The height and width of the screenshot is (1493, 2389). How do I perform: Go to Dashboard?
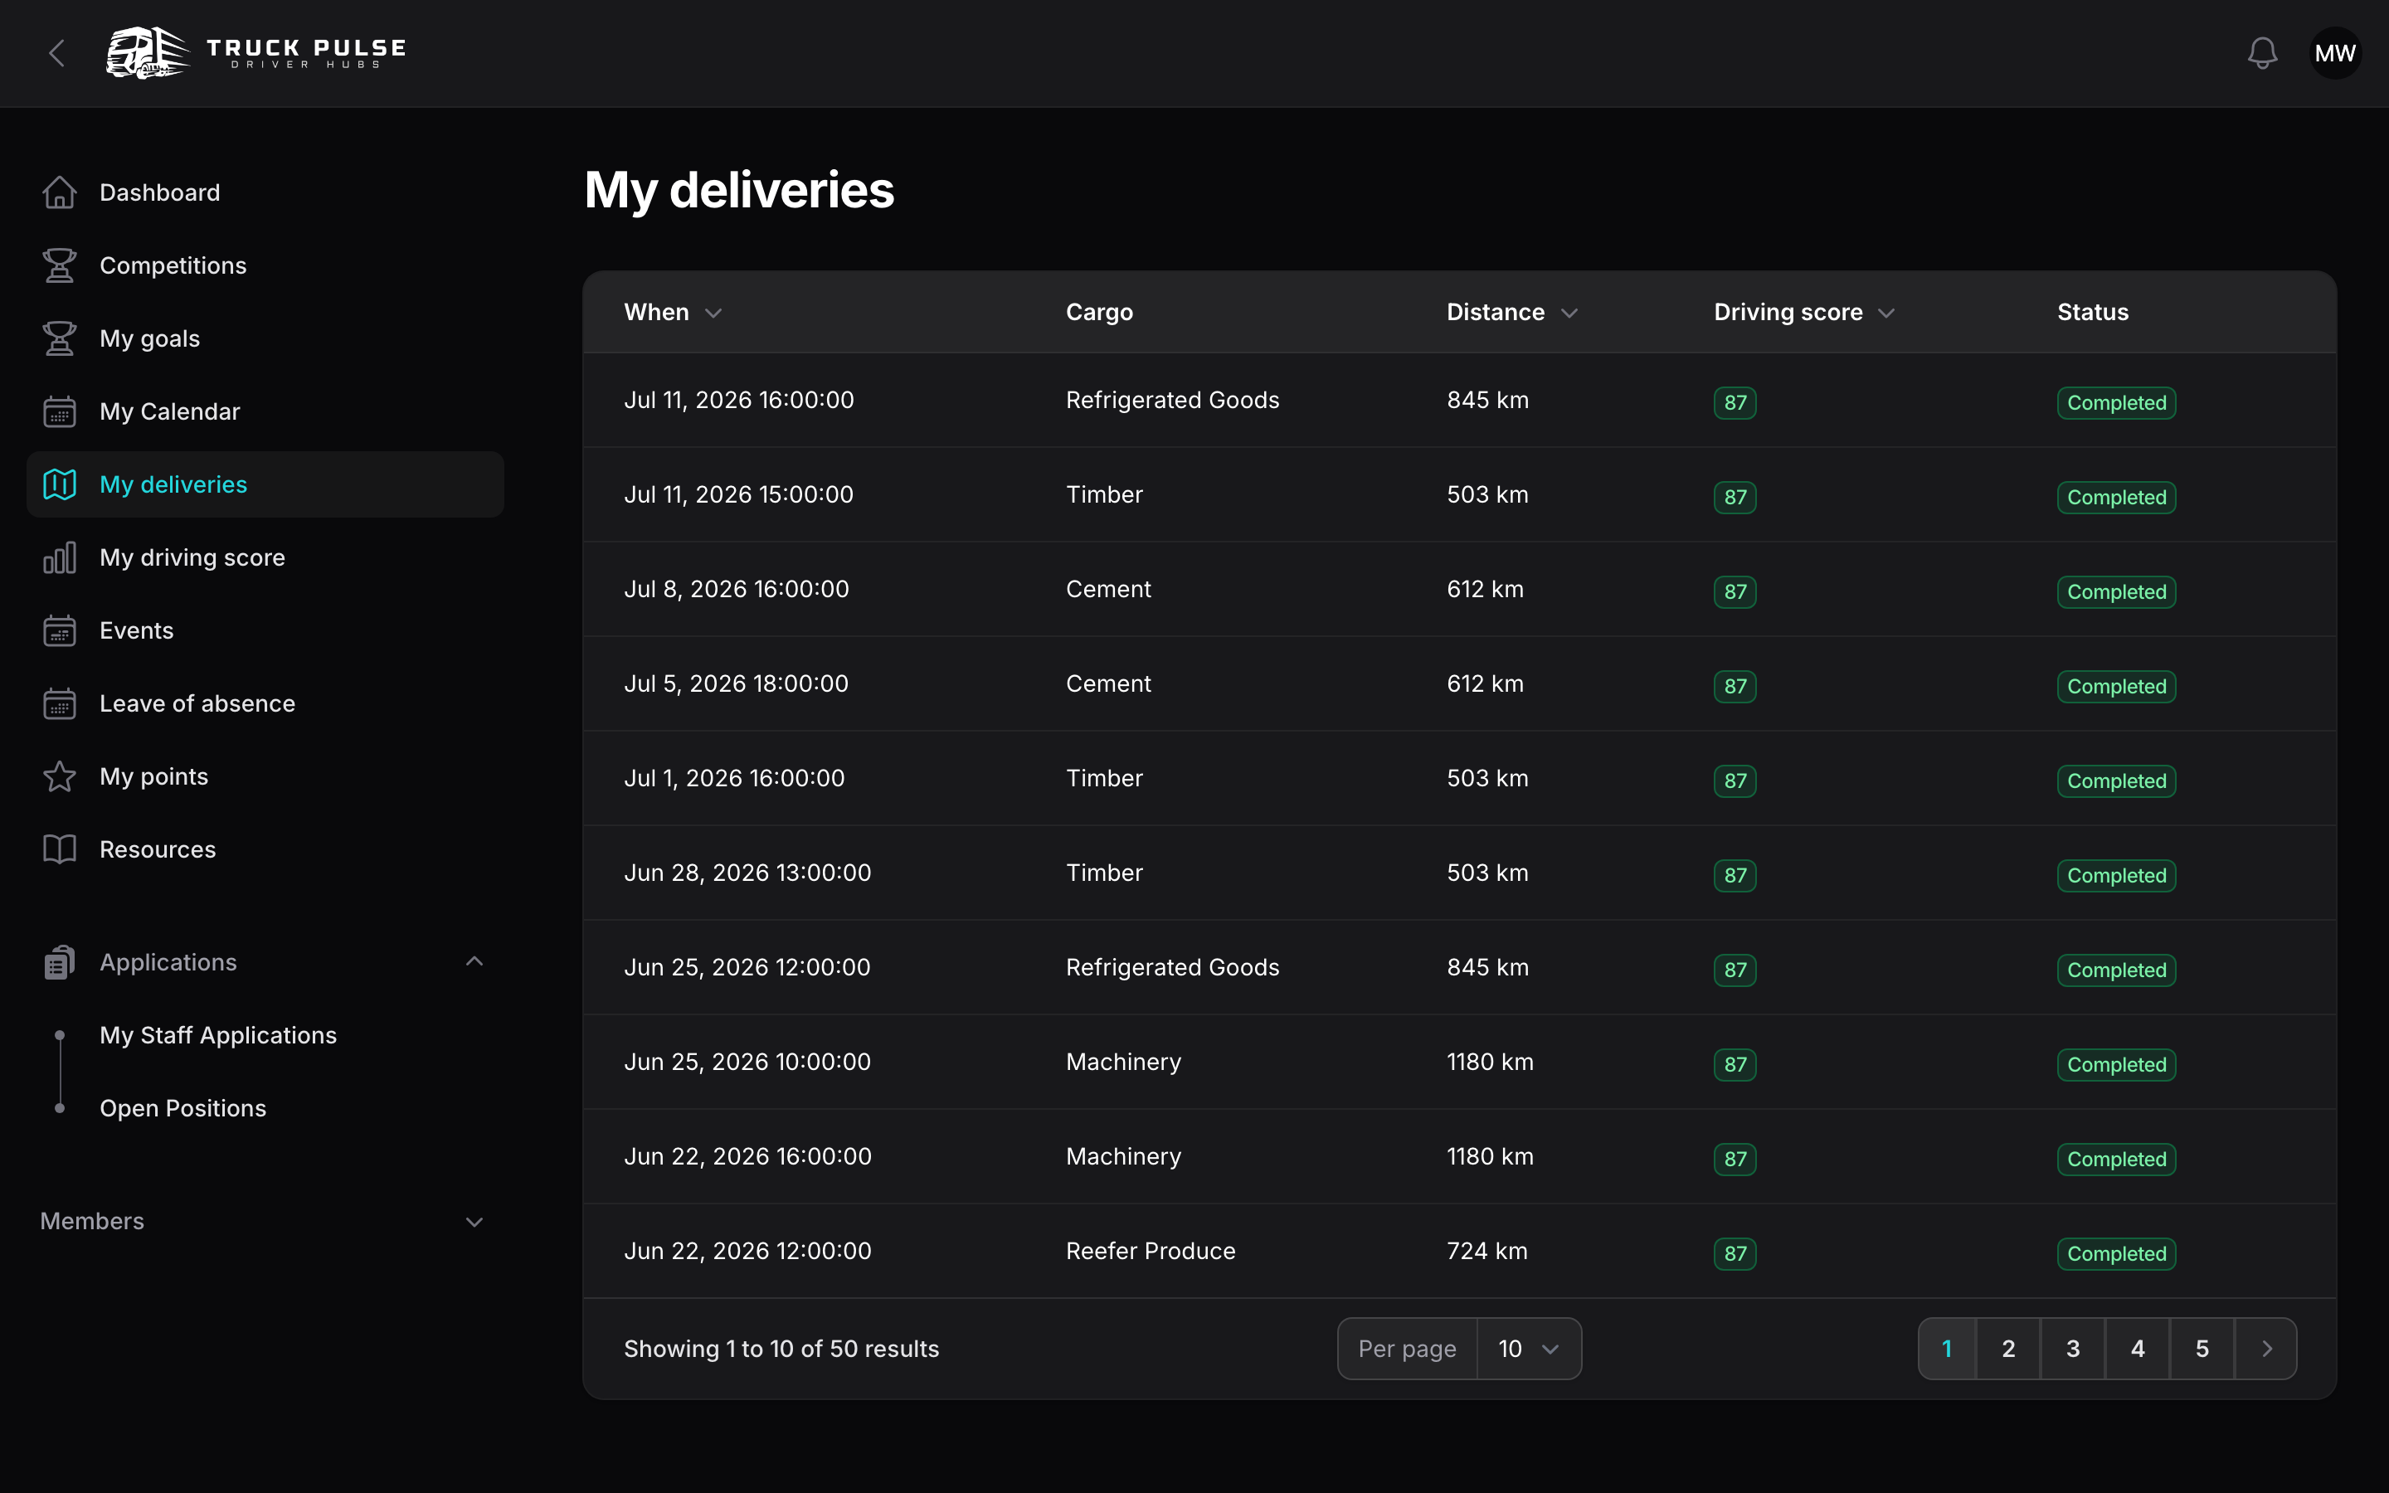point(265,192)
